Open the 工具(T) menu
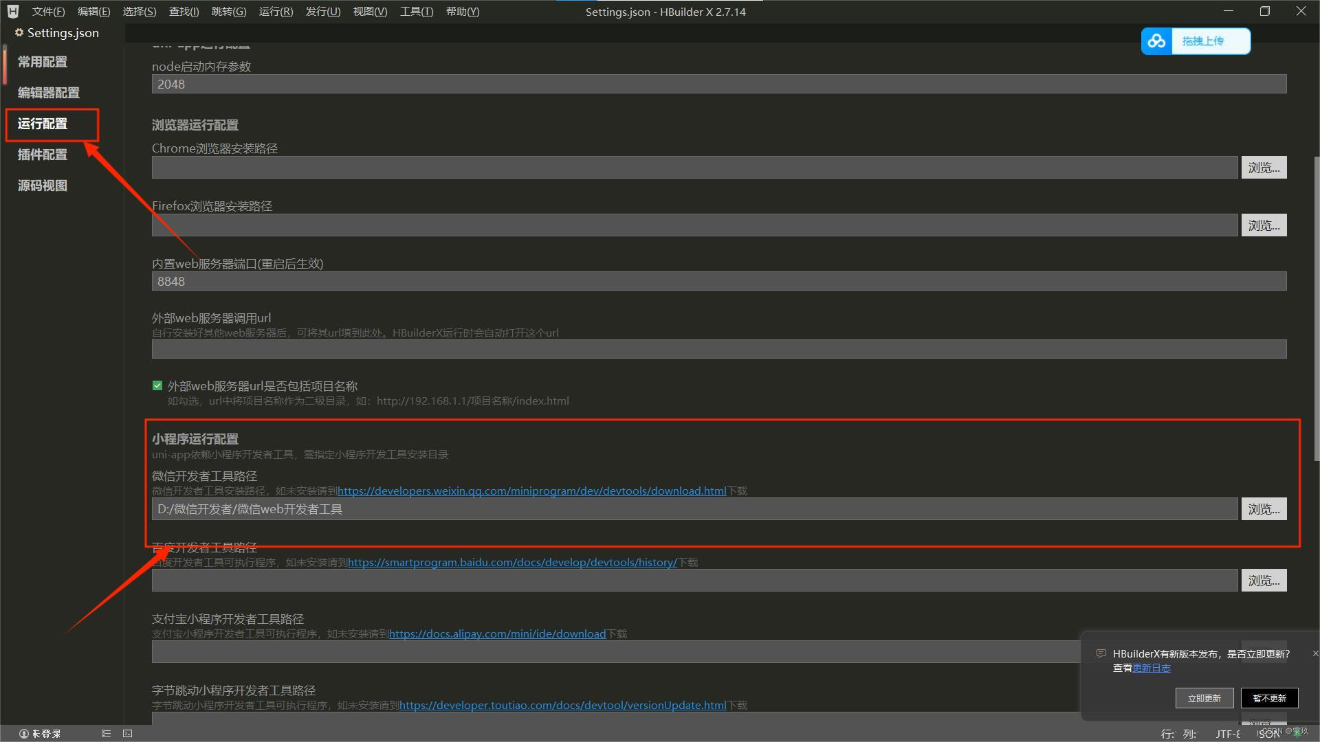The height and width of the screenshot is (742, 1320). pos(417,12)
